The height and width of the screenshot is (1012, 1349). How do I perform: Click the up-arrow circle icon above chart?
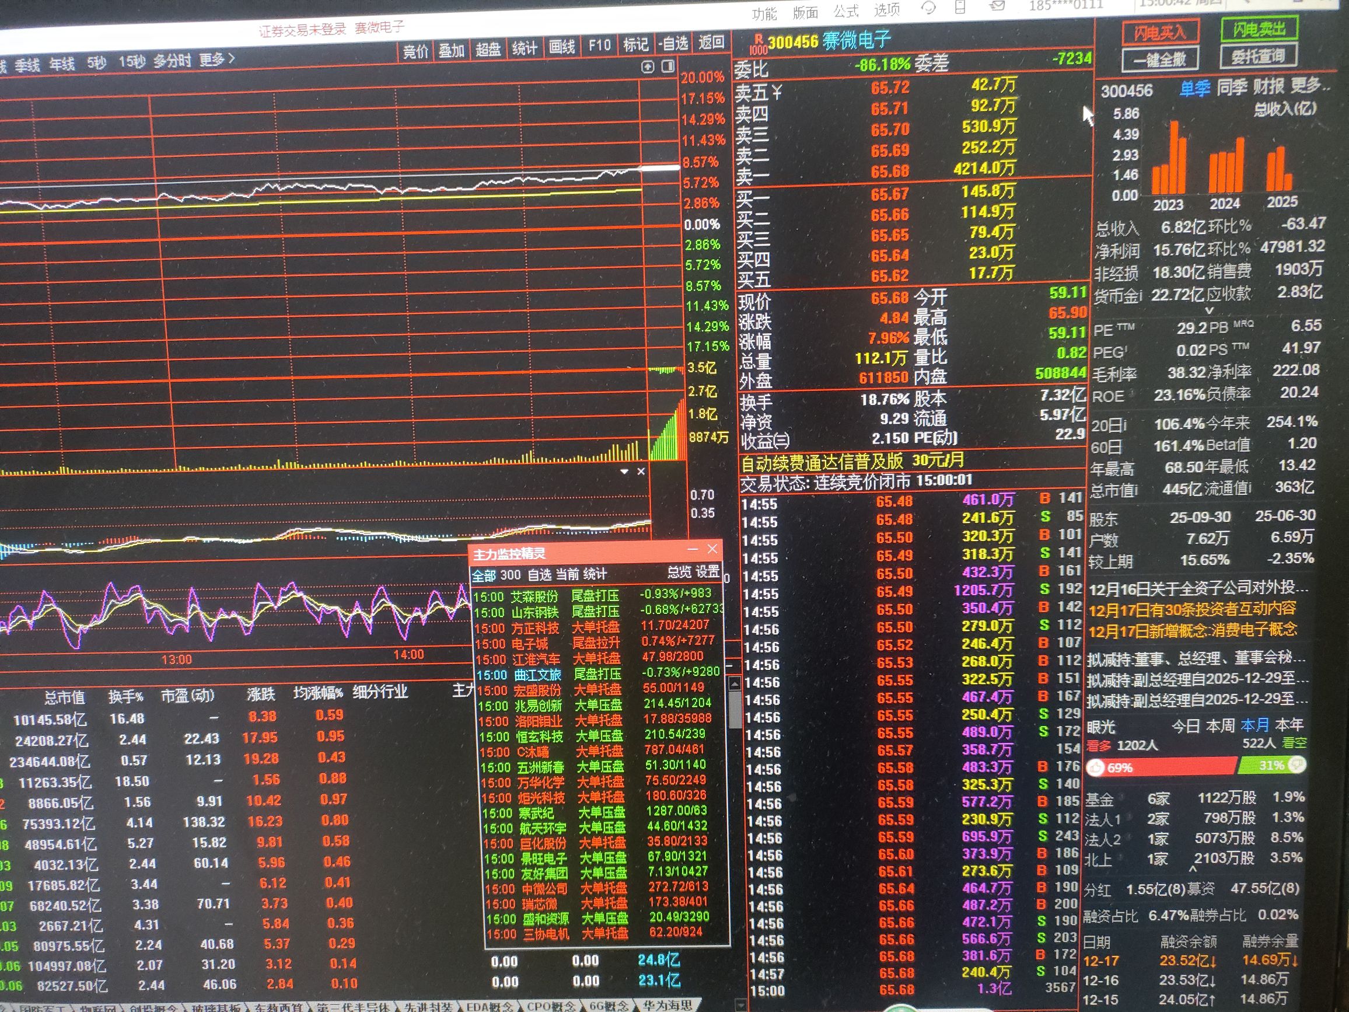click(x=648, y=67)
